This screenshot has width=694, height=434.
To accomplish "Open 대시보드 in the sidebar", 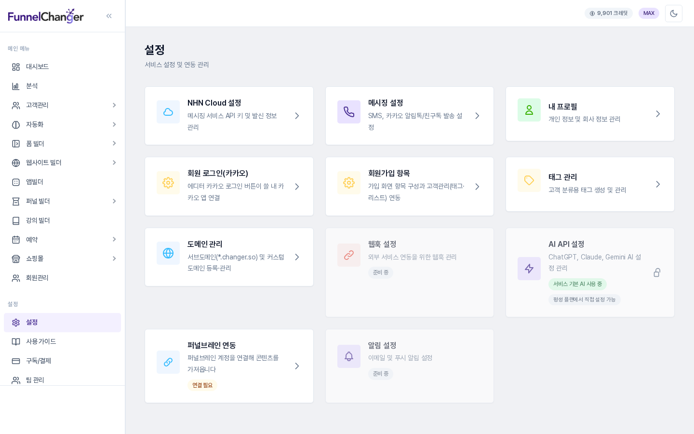I will (x=62, y=67).
